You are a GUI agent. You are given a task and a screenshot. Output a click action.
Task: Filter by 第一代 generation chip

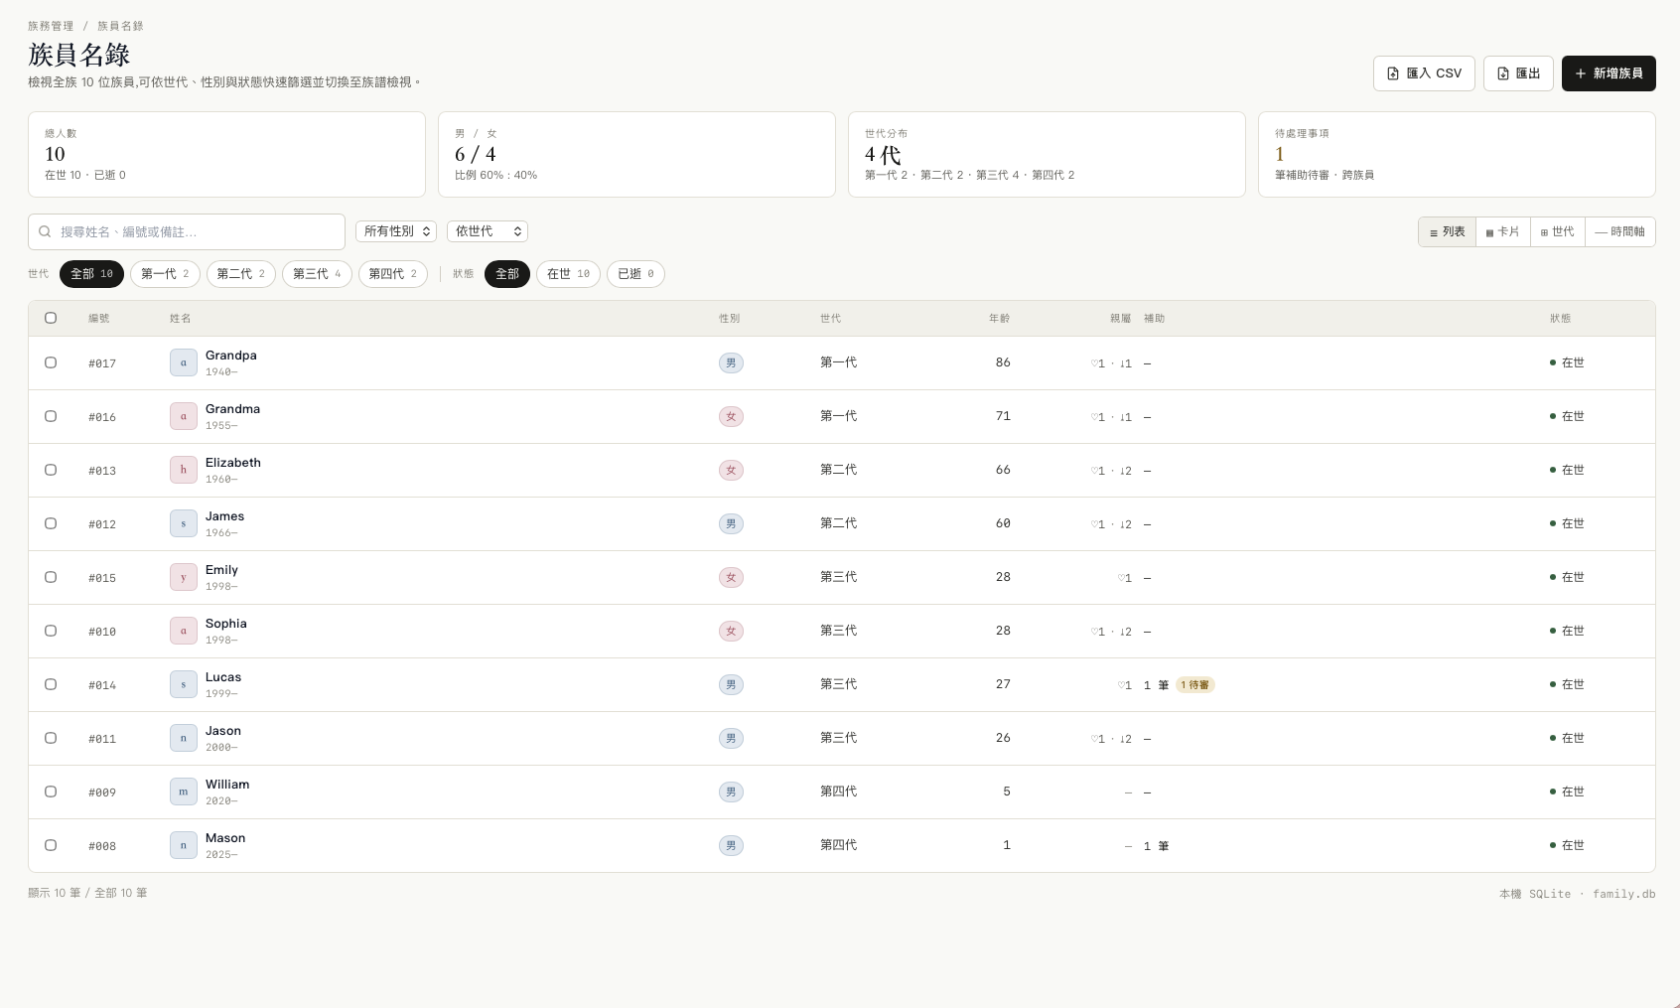tap(165, 274)
